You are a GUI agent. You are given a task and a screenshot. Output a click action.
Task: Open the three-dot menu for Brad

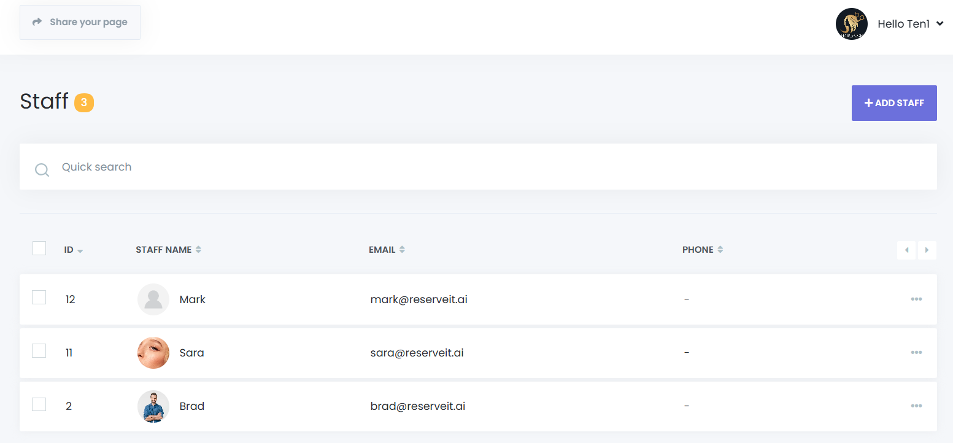click(916, 406)
